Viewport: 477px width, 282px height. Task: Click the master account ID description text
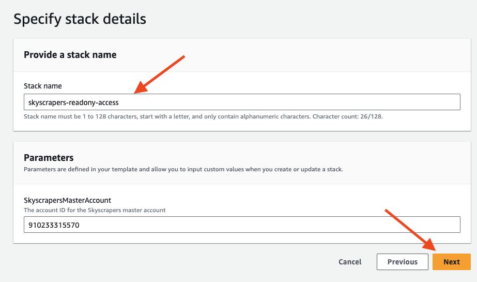(x=95, y=210)
